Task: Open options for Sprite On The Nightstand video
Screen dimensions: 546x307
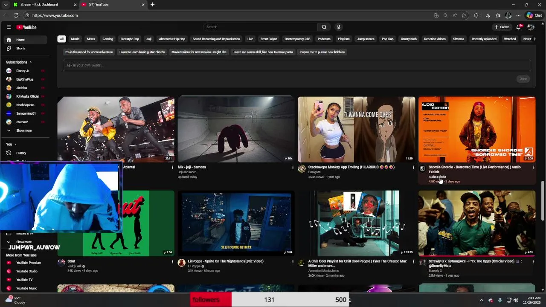Action: (293, 261)
